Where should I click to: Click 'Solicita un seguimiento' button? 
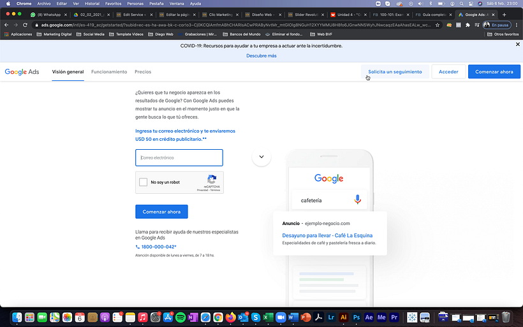[x=395, y=71]
